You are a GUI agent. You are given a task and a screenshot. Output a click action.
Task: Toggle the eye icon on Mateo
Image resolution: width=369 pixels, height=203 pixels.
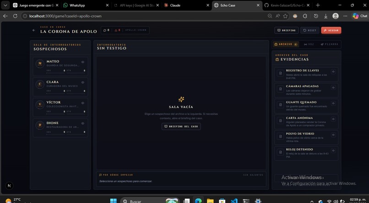[83, 62]
